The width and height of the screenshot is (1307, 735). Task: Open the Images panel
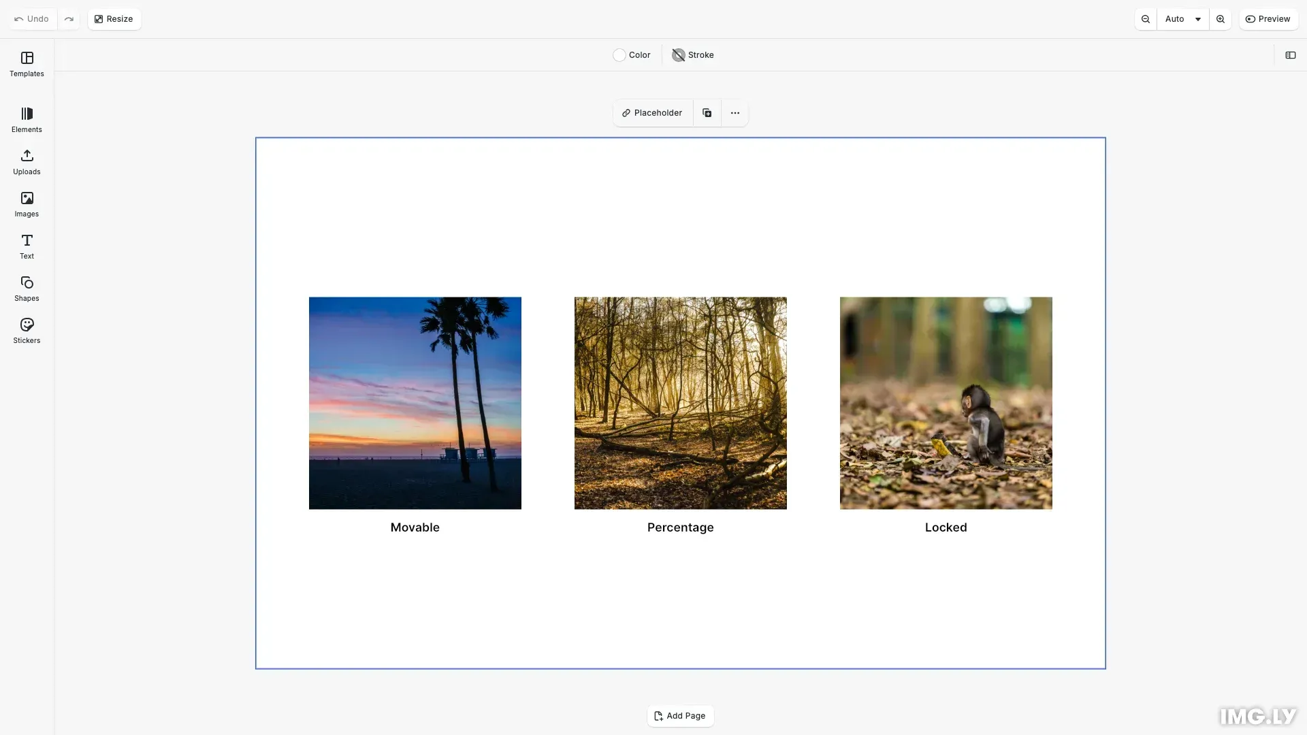pos(27,204)
